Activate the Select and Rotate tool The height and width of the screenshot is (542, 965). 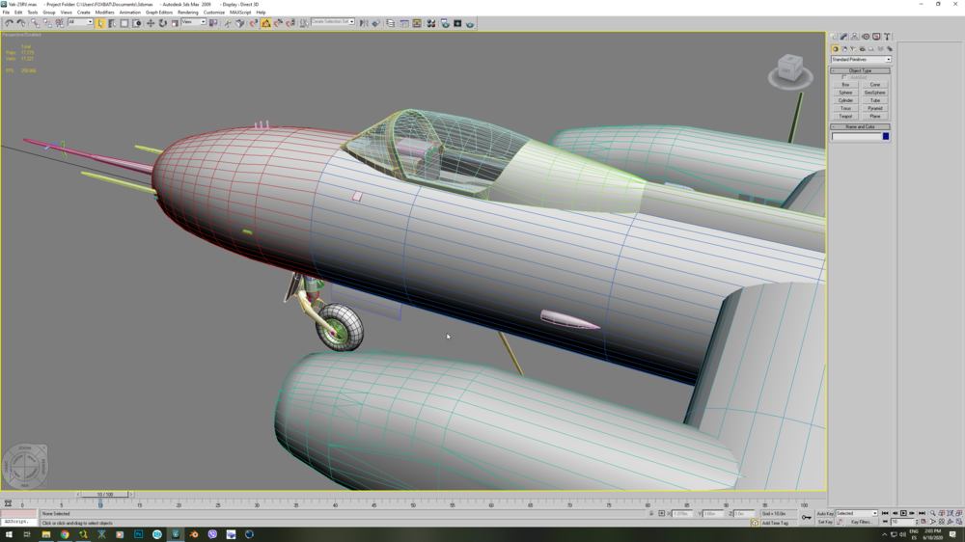click(x=162, y=23)
